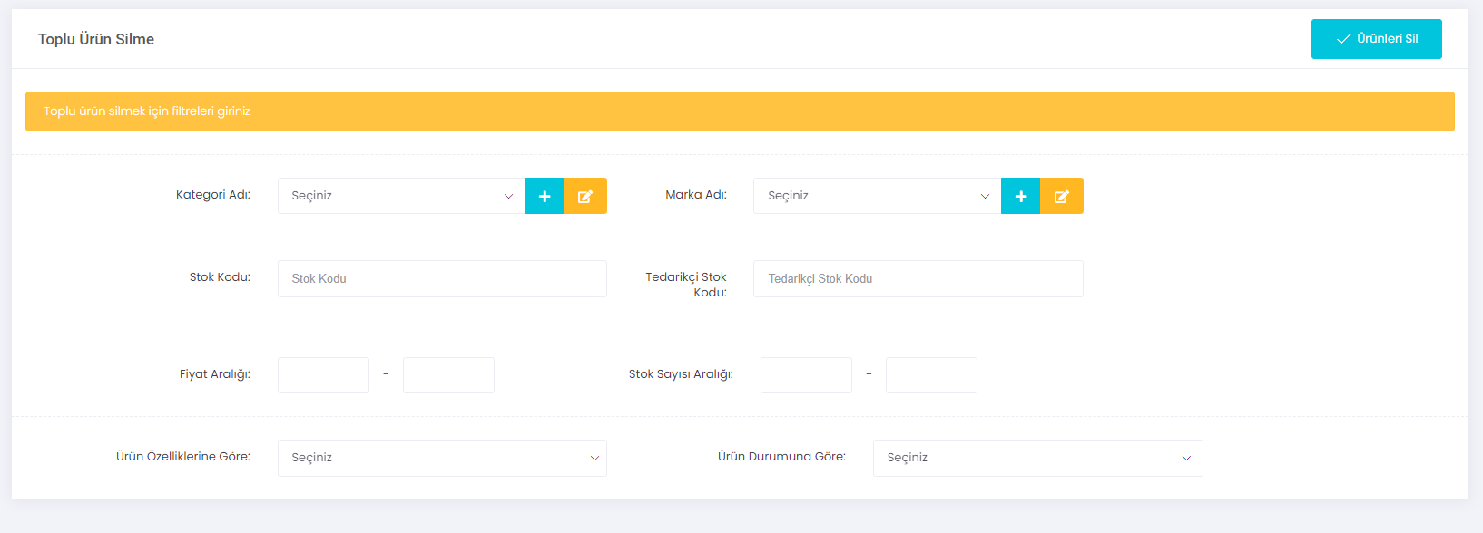Click the edit pencil icon for Marka Adı
The width and height of the screenshot is (1483, 533).
[x=1062, y=196]
